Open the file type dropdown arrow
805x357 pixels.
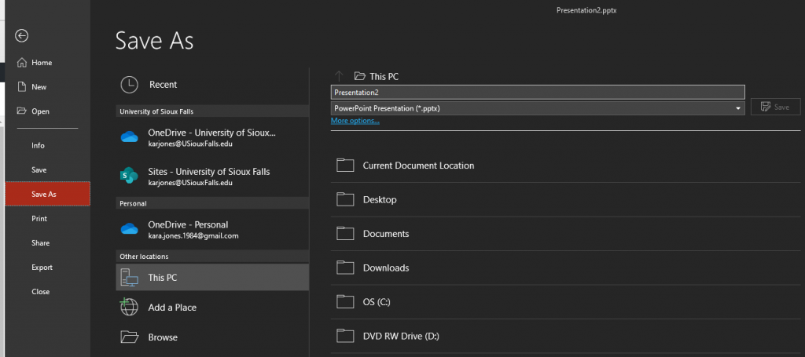coord(737,108)
